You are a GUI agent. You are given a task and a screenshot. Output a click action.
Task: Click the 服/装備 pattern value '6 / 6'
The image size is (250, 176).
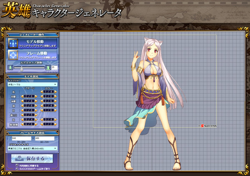tap(29, 124)
